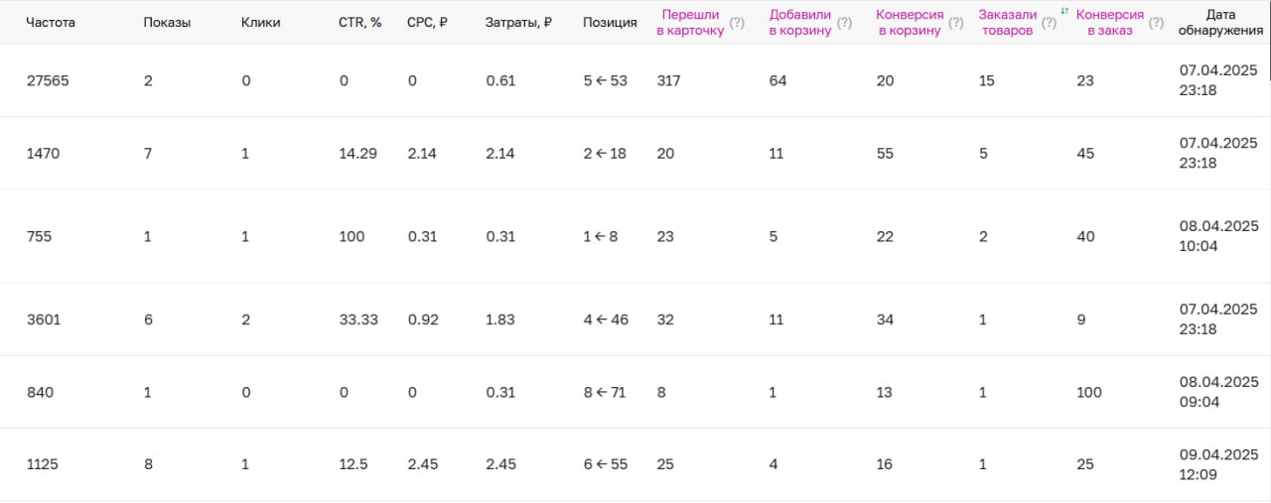Select the "Показы" column header
The height and width of the screenshot is (503, 1271).
pos(167,23)
